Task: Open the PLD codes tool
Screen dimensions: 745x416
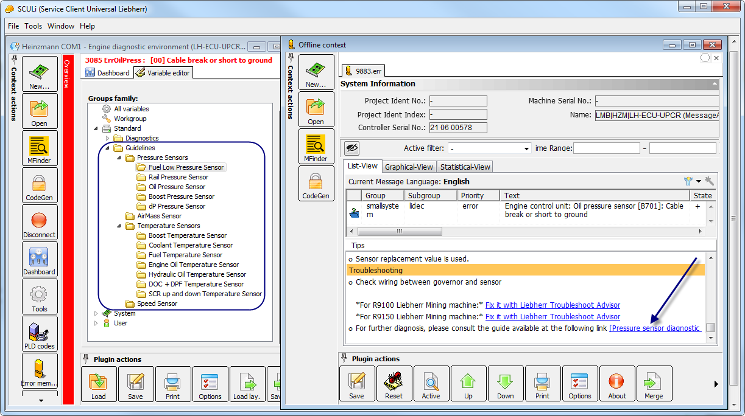Action: tap(40, 334)
